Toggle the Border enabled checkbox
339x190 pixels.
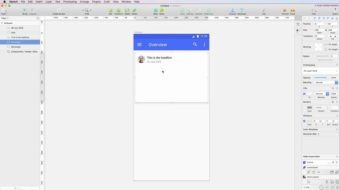pyautogui.click(x=304, y=108)
